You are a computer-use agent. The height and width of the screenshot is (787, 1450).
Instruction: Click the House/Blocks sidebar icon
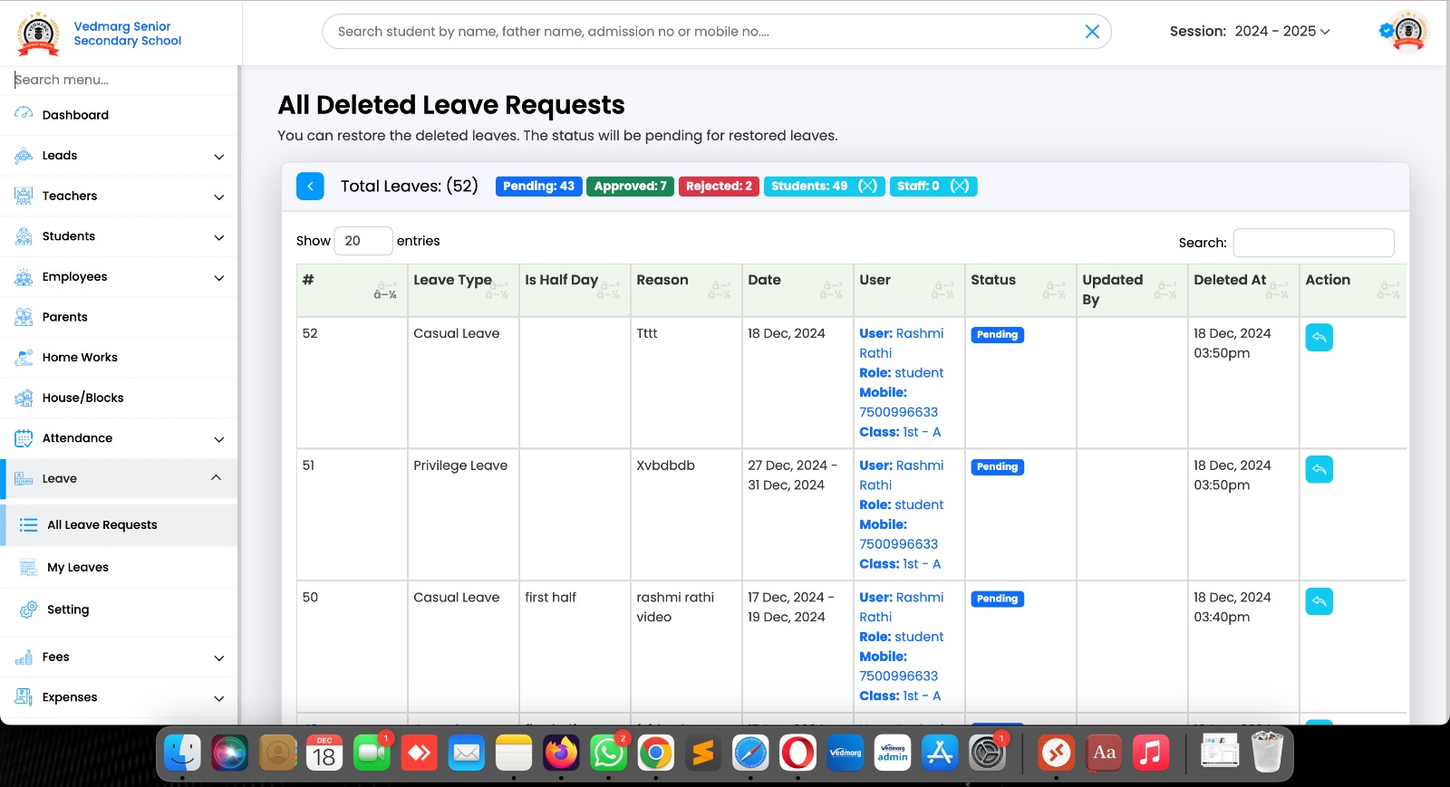(24, 398)
